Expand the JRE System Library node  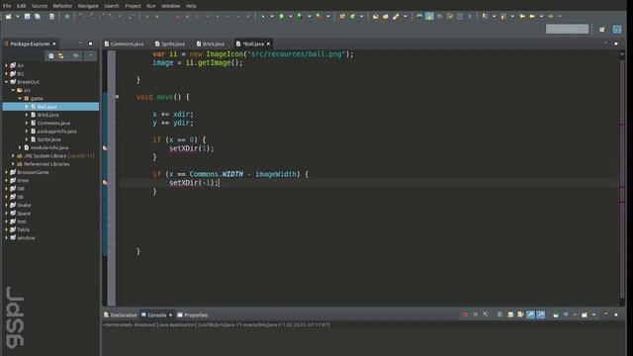tap(13, 156)
